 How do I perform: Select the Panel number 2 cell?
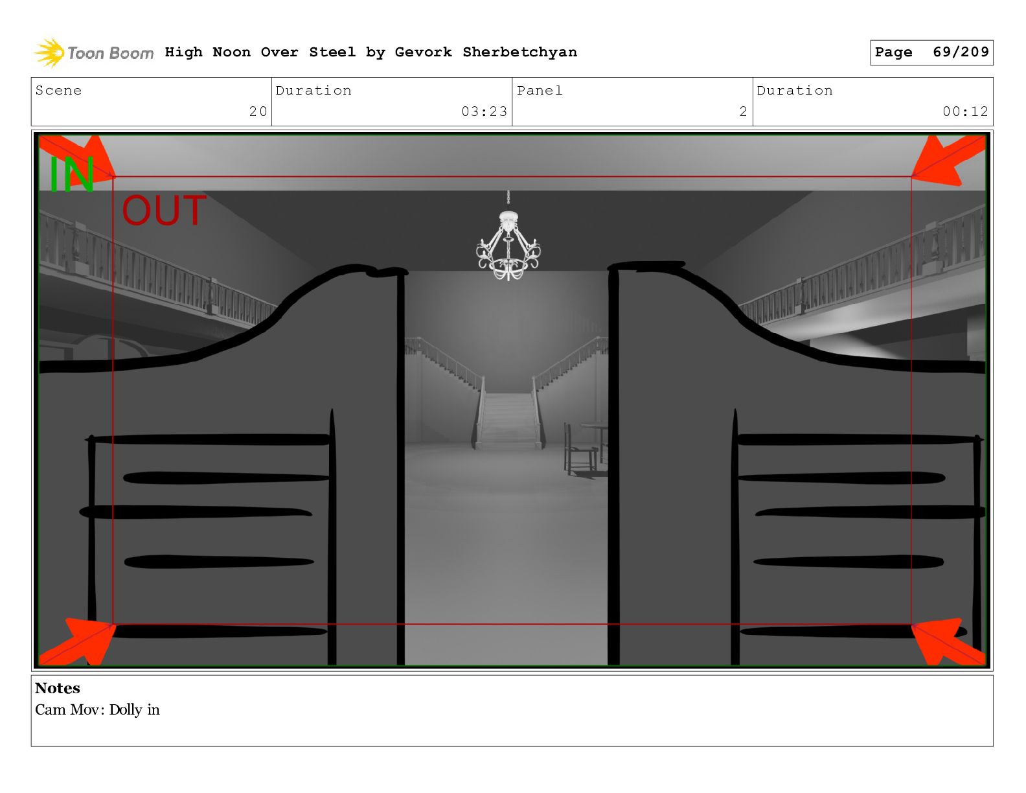(632, 102)
